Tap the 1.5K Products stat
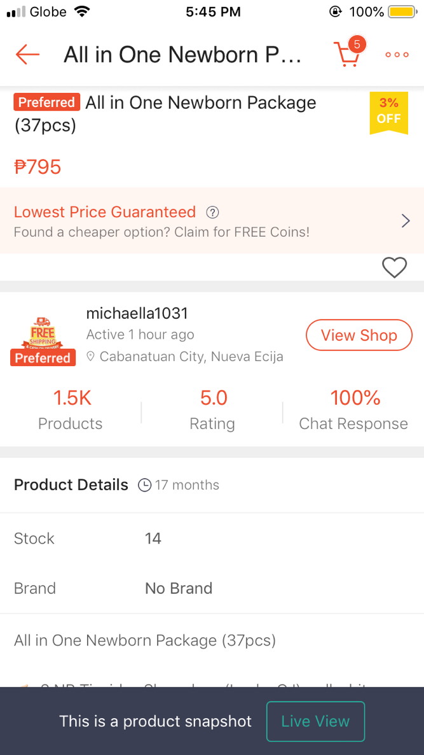This screenshot has width=424, height=755. [71, 410]
